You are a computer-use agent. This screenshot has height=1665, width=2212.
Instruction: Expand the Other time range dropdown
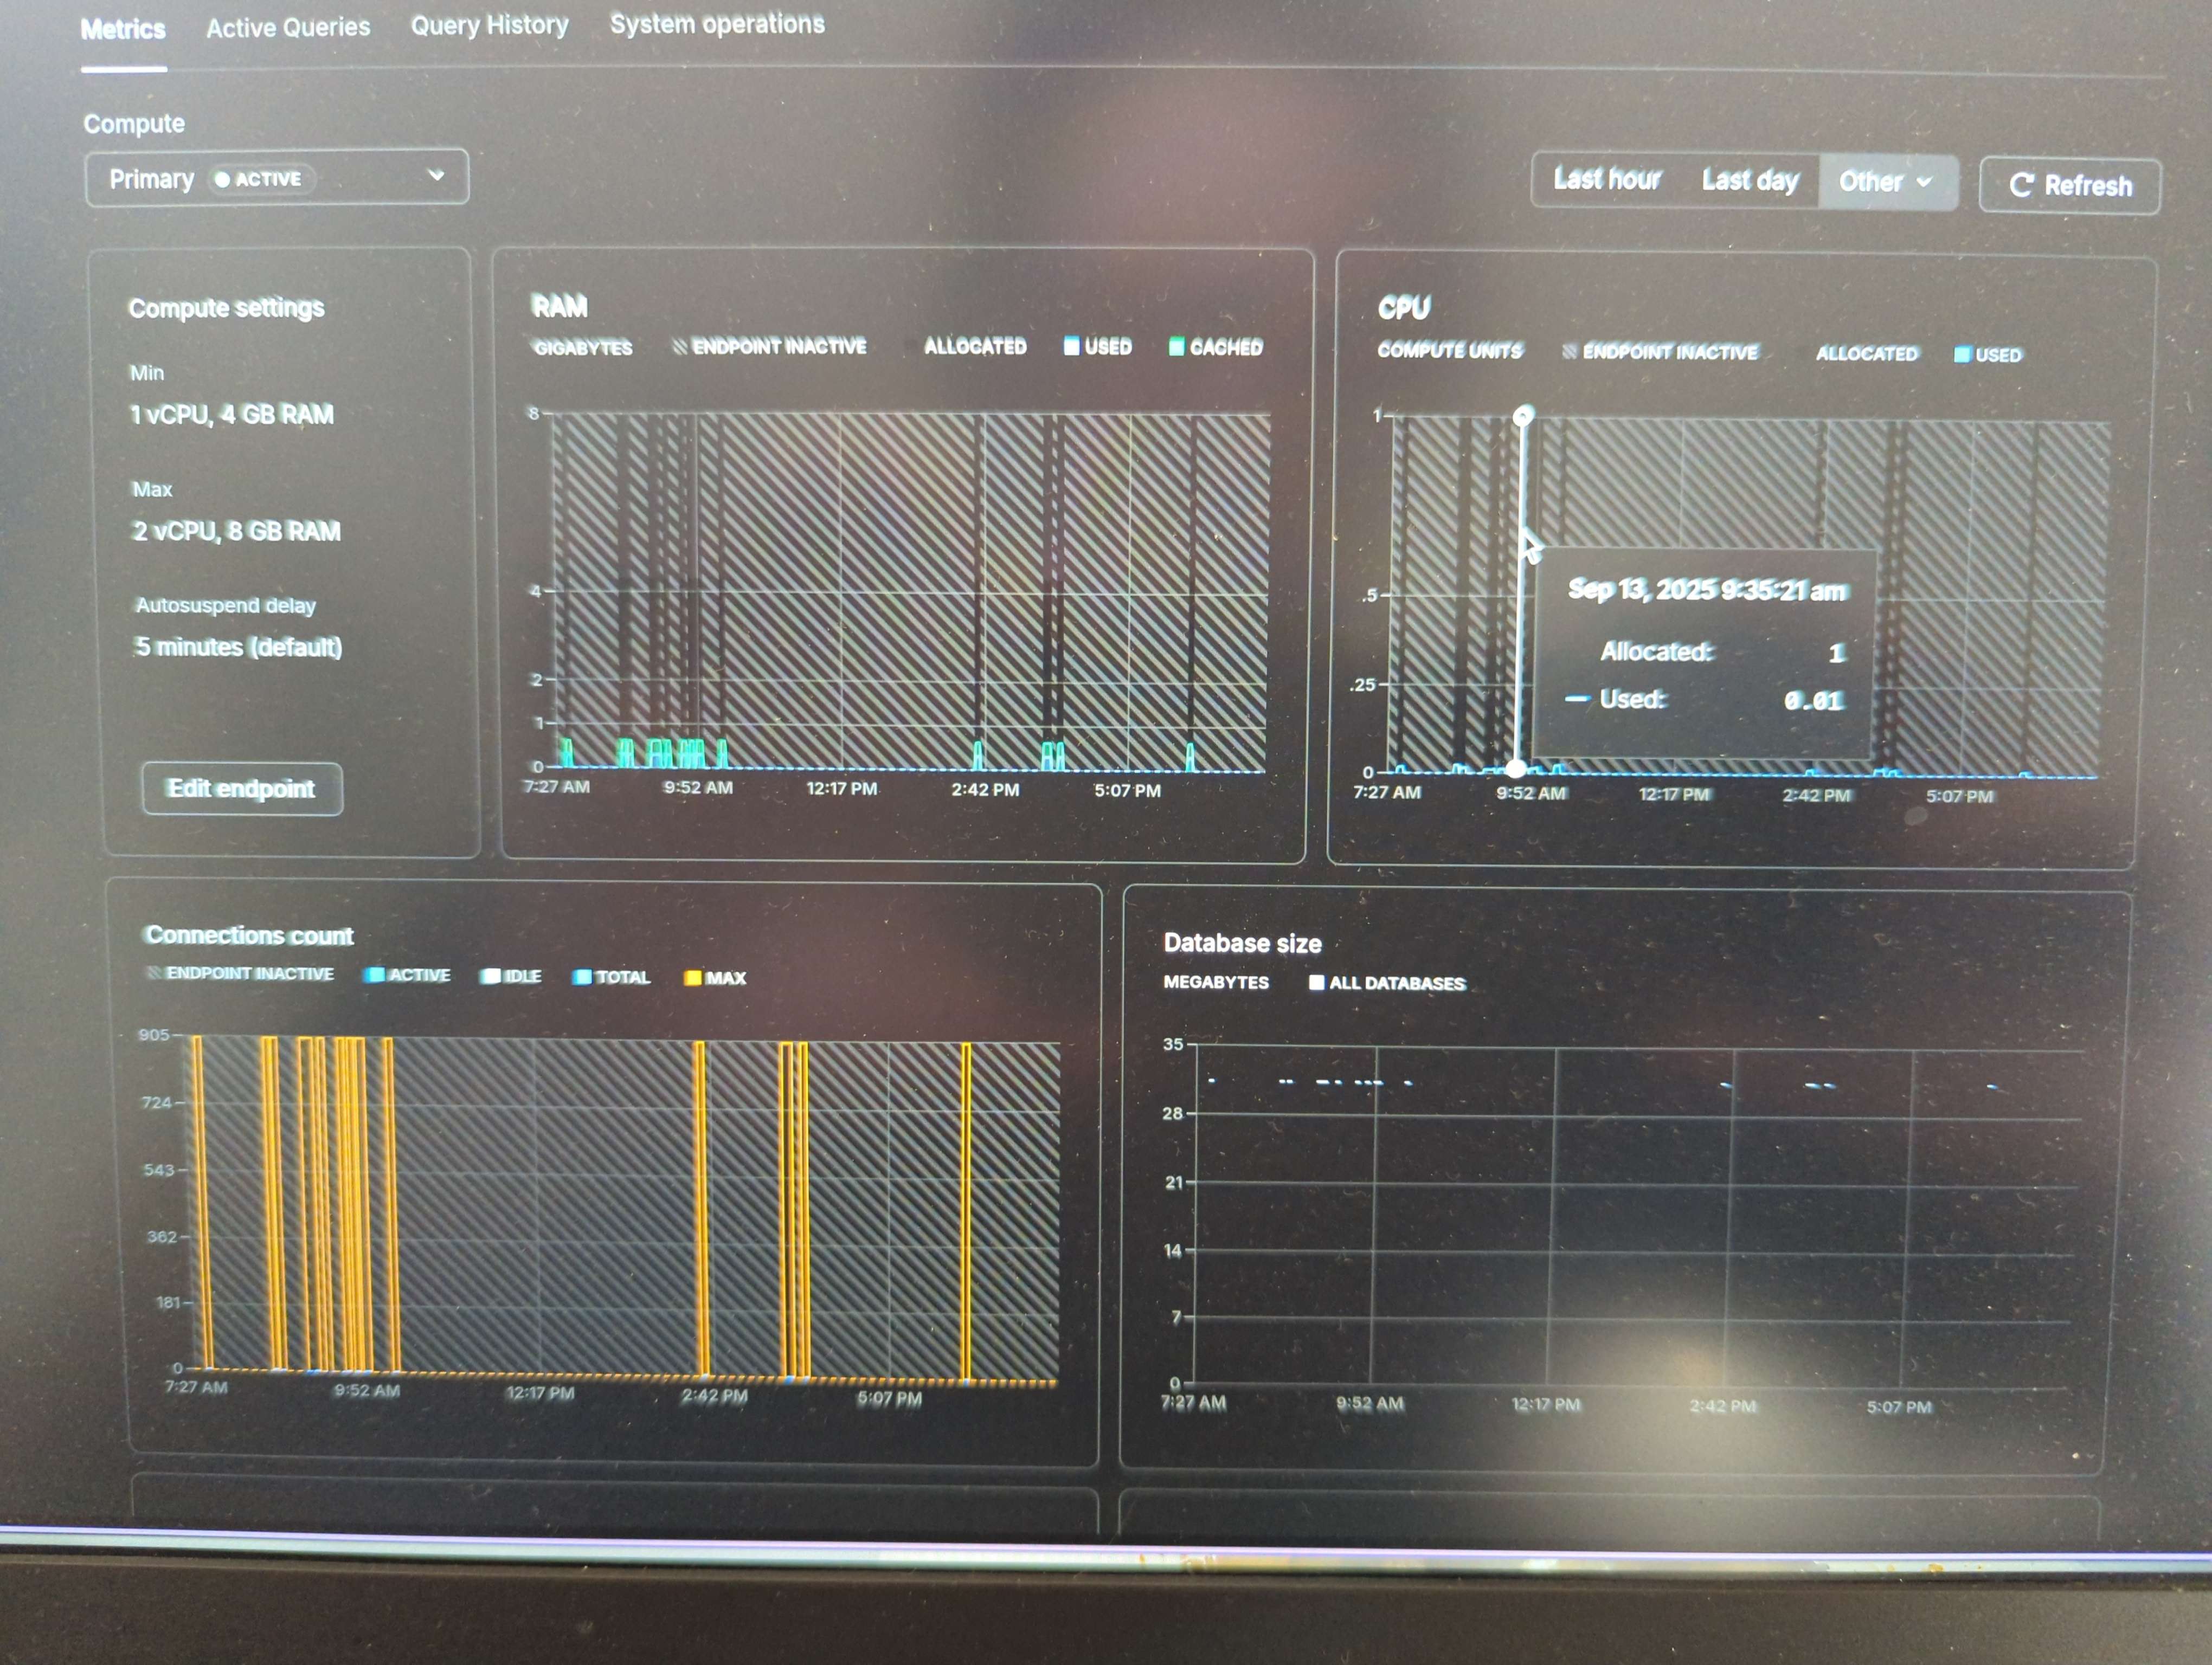pos(1886,182)
